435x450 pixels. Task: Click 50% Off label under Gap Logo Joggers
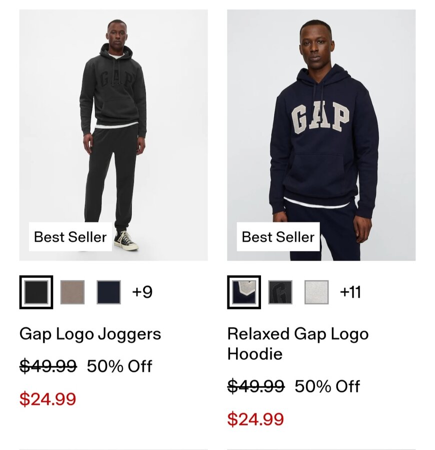click(119, 366)
